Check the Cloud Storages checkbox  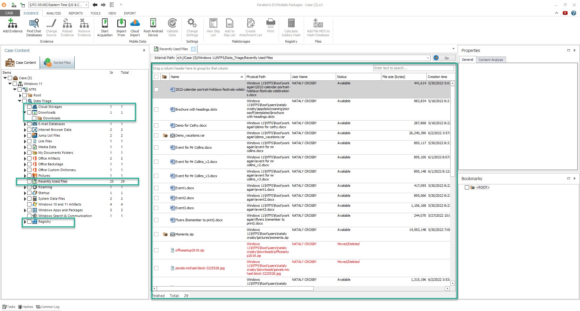(29, 107)
